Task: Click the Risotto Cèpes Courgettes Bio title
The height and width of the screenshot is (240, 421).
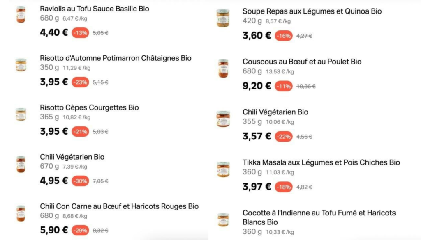Action: point(89,107)
